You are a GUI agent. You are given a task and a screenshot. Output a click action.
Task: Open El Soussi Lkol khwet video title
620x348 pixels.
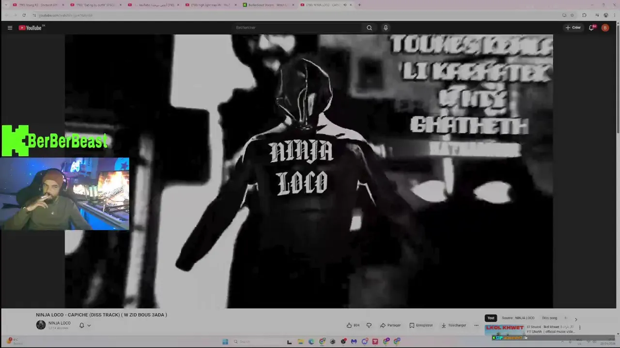[551, 329]
